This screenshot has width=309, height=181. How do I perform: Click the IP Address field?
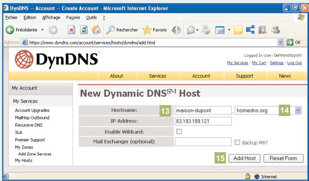coord(203,121)
